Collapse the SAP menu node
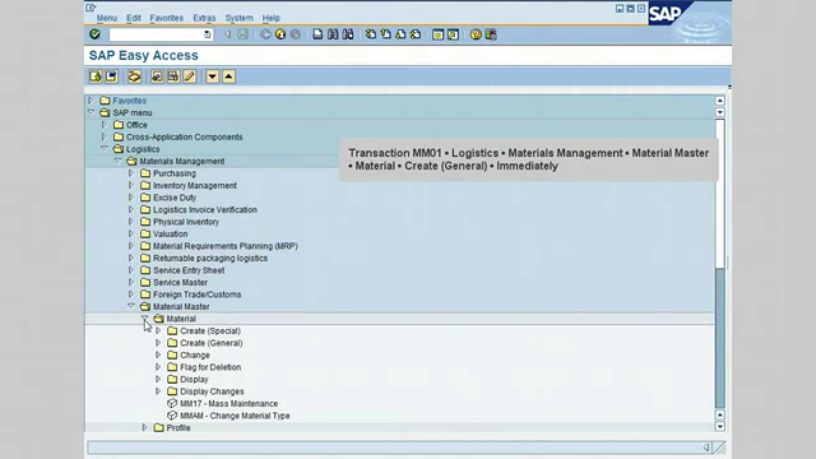Viewport: 816px width, 459px height. (91, 113)
